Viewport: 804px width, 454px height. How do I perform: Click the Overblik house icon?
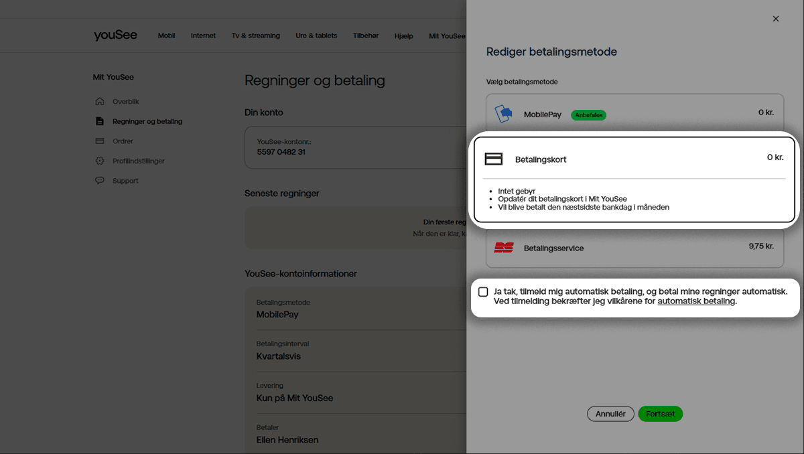100,102
